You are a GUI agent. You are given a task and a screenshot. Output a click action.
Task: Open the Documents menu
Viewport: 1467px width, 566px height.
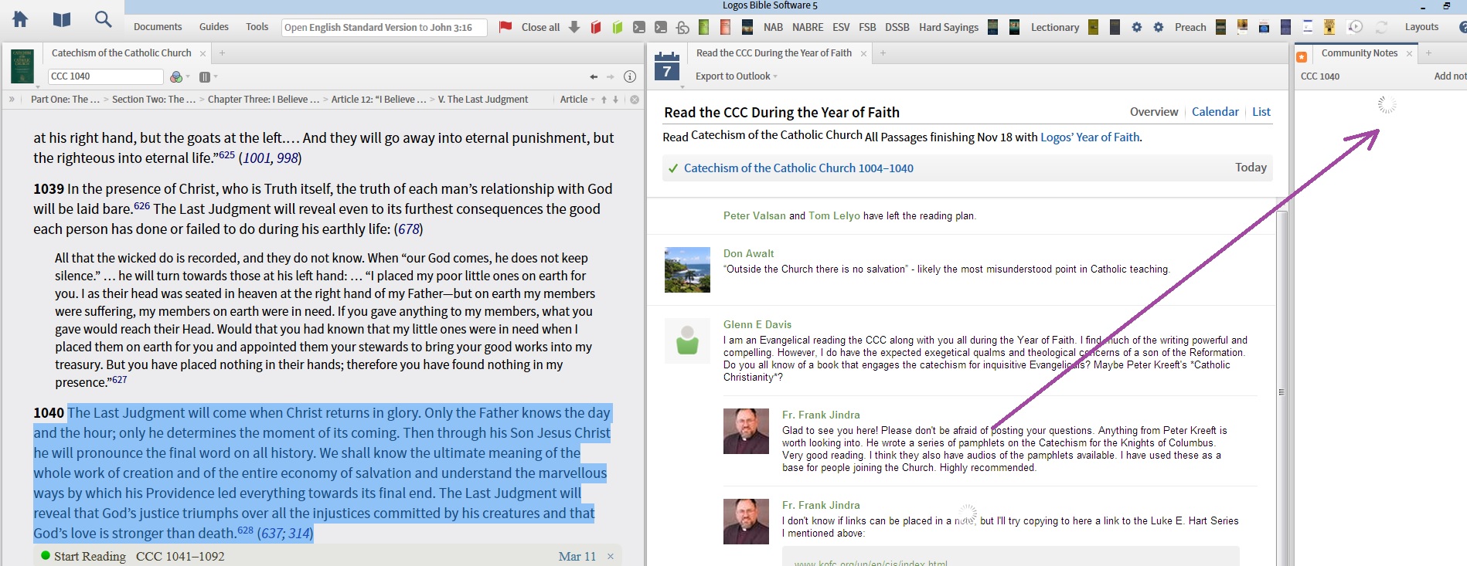158,27
